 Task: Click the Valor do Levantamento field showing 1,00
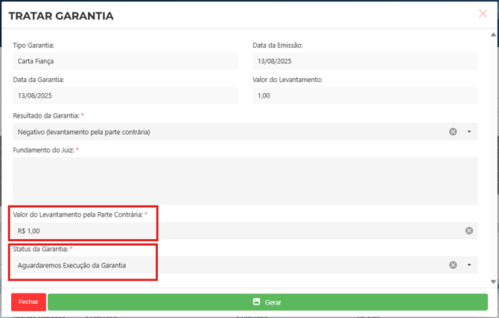tap(364, 95)
